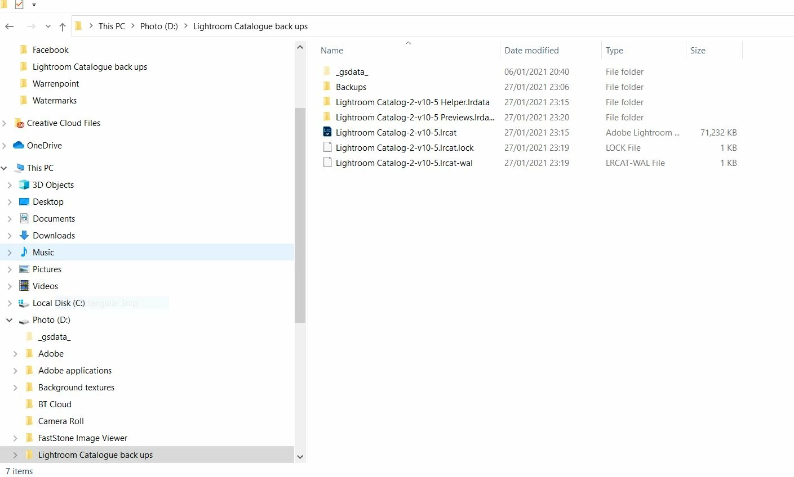Click the Creative Cloud Files icon
Viewport: 794px width, 477px height.
(x=19, y=123)
